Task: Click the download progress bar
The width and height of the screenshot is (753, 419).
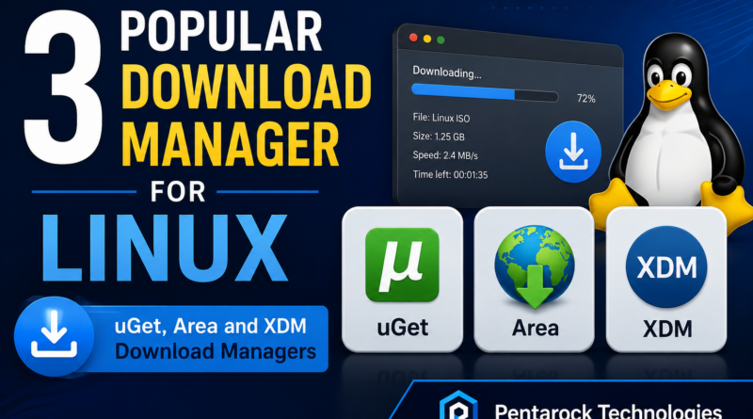Action: pos(485,92)
